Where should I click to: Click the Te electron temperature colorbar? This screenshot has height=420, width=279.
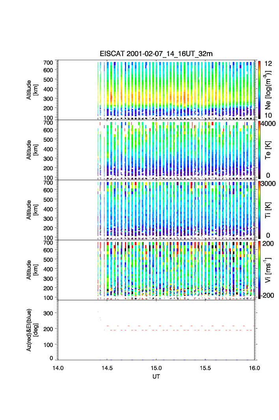pyautogui.click(x=259, y=150)
